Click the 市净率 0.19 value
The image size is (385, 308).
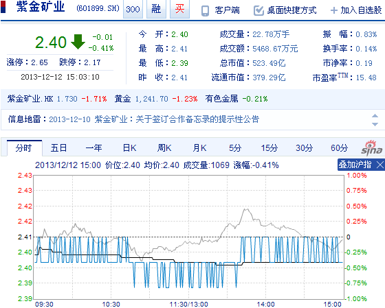coord(364,63)
